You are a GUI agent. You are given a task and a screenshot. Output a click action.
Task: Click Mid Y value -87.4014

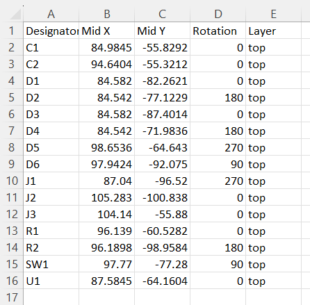(163, 114)
